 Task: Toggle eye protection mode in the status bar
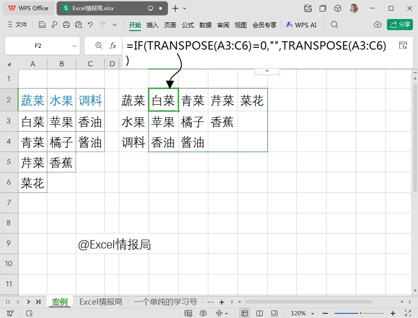pos(203,313)
